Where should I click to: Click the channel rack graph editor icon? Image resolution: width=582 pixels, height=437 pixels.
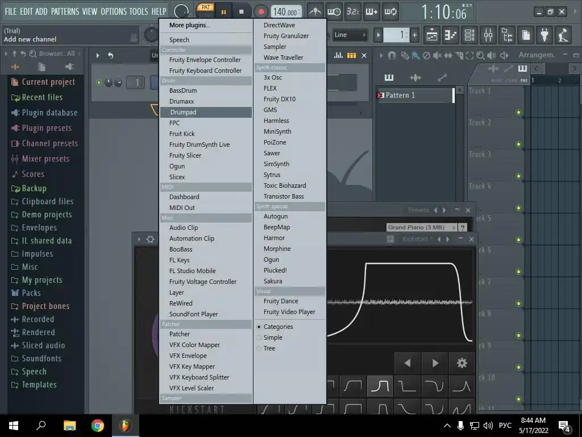click(338, 55)
